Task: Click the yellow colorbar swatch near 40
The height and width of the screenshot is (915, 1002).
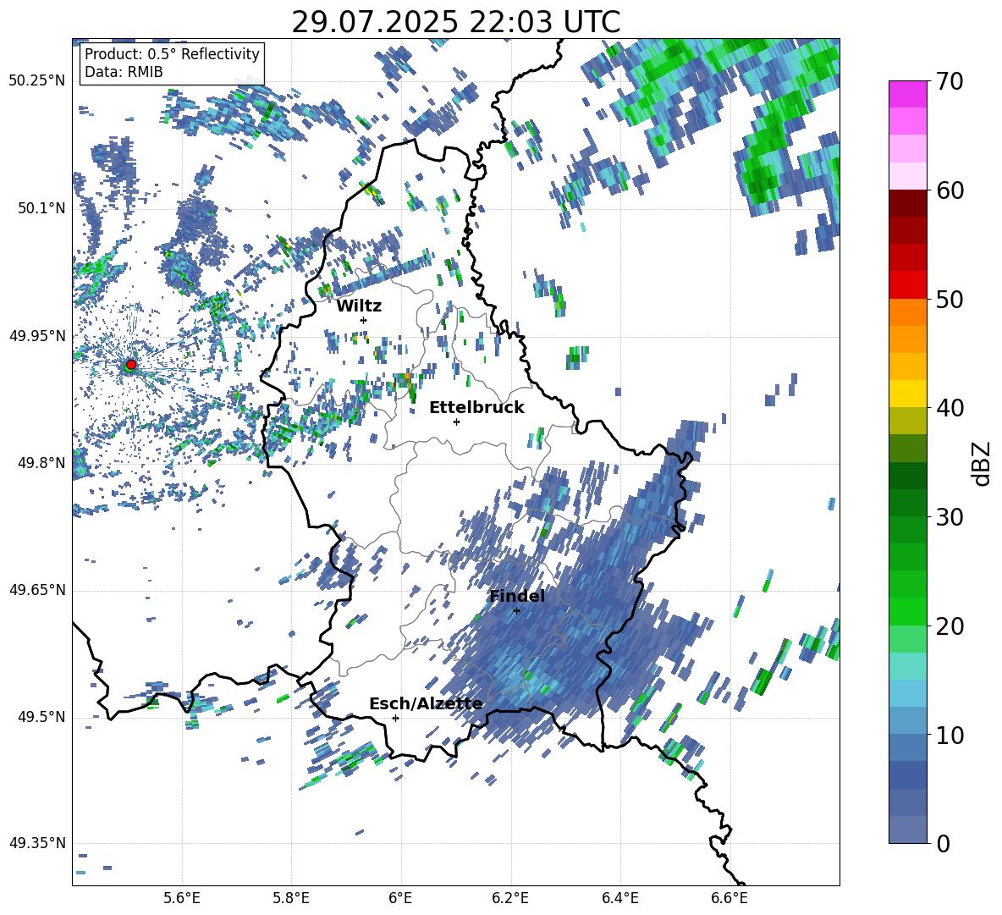Action: (x=908, y=394)
